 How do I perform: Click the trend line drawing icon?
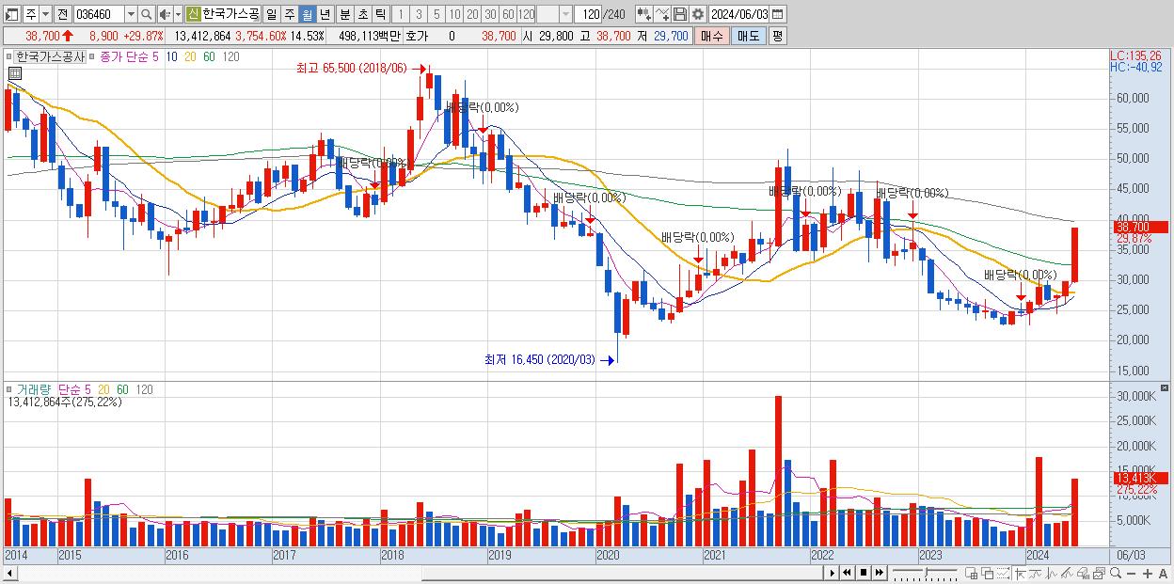click(x=1068, y=573)
